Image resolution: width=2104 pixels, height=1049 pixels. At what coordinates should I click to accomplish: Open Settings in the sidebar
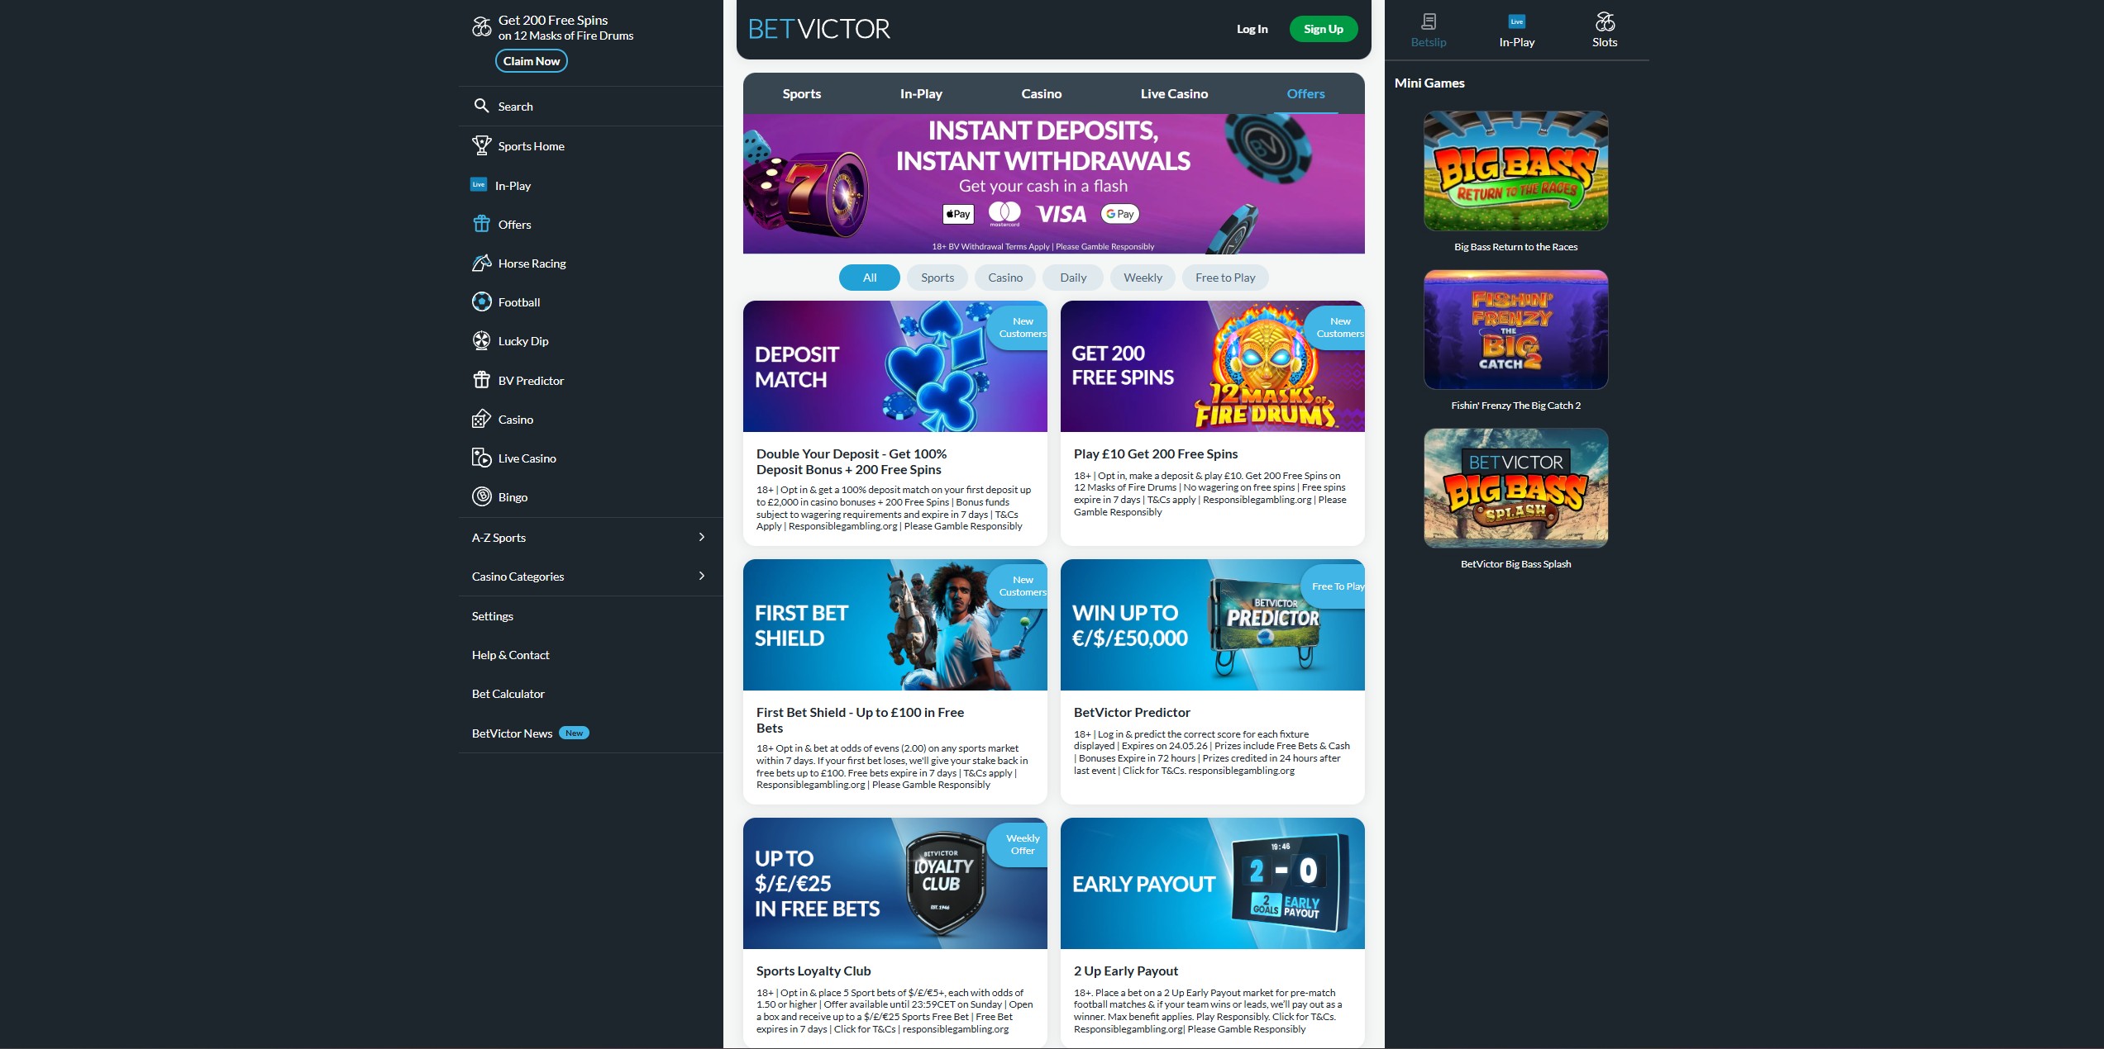493,615
